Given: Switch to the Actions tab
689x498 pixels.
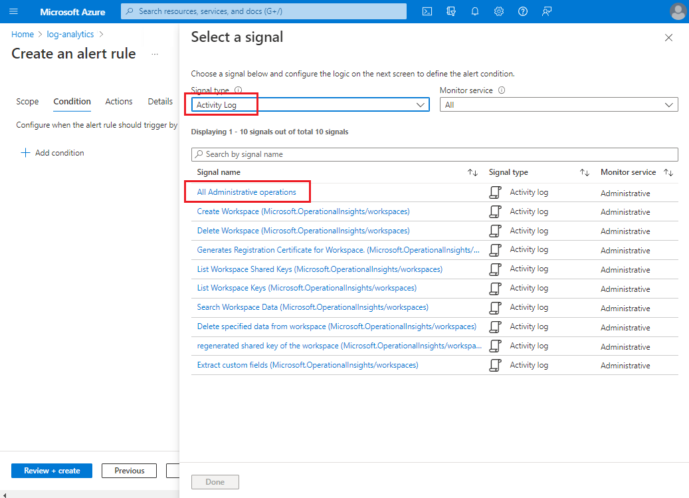Looking at the screenshot, I should point(119,102).
